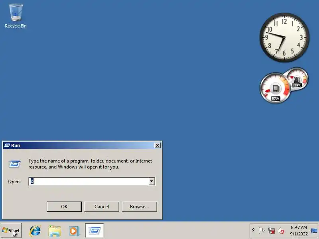Click the network tray icon

pyautogui.click(x=272, y=231)
